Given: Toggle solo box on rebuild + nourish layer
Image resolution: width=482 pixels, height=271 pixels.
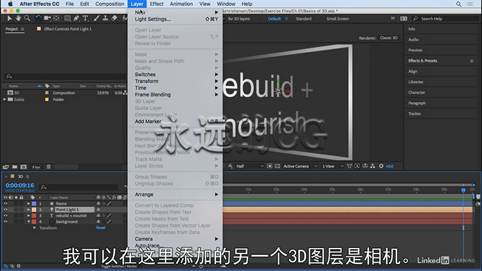Looking at the screenshot, I should [16, 215].
